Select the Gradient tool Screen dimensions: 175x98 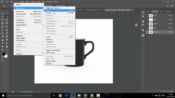pos(2,36)
